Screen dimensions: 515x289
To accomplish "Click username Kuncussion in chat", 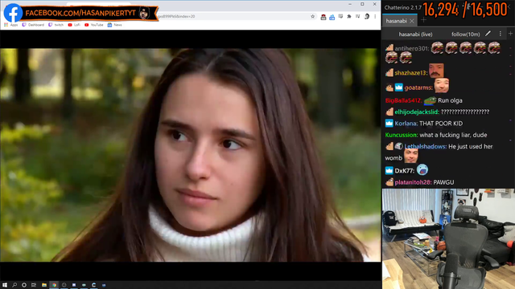I will (x=402, y=135).
